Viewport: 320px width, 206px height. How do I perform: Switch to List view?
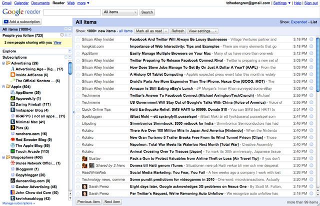(314, 22)
